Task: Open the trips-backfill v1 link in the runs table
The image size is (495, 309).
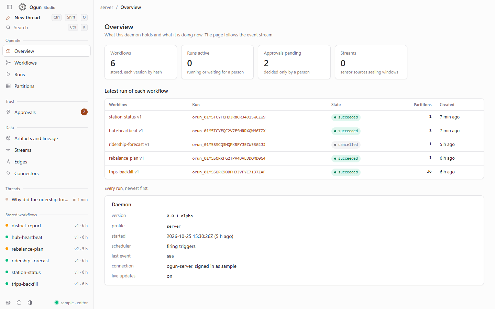Action: pyautogui.click(x=124, y=172)
